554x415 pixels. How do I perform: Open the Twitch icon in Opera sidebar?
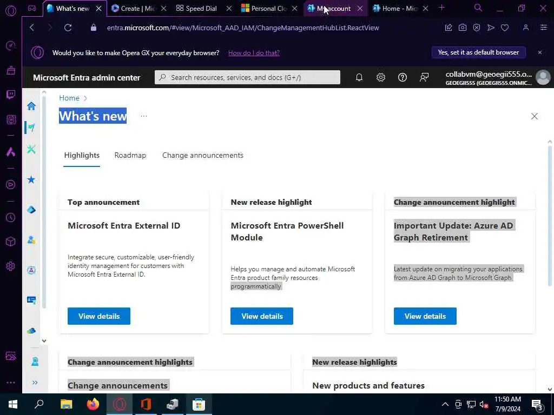click(x=11, y=94)
